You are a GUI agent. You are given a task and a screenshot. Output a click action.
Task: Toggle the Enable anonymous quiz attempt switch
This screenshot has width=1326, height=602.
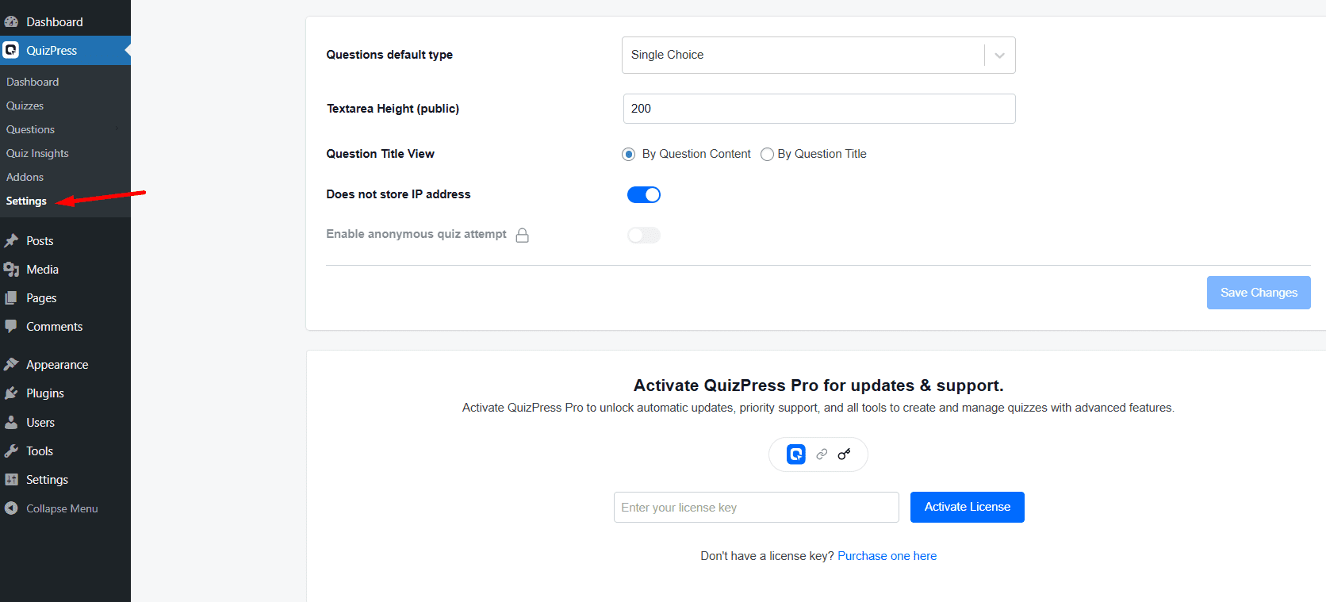pyautogui.click(x=644, y=235)
